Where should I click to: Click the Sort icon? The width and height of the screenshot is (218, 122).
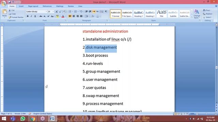click(x=102, y=12)
